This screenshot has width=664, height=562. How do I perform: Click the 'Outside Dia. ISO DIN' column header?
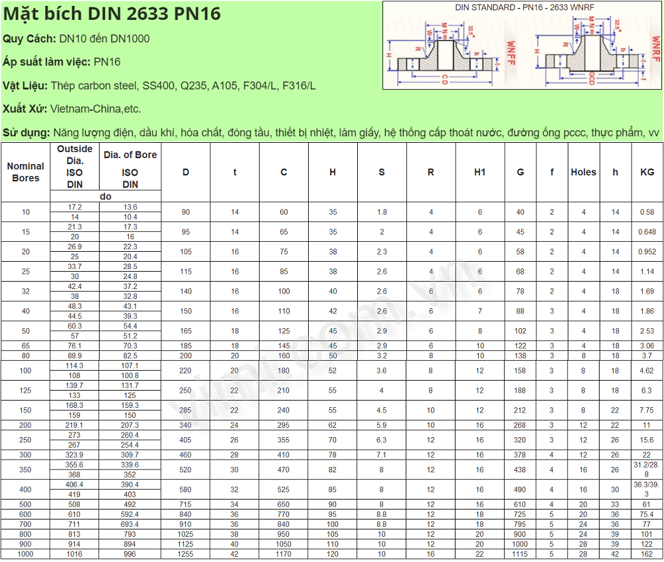(74, 166)
